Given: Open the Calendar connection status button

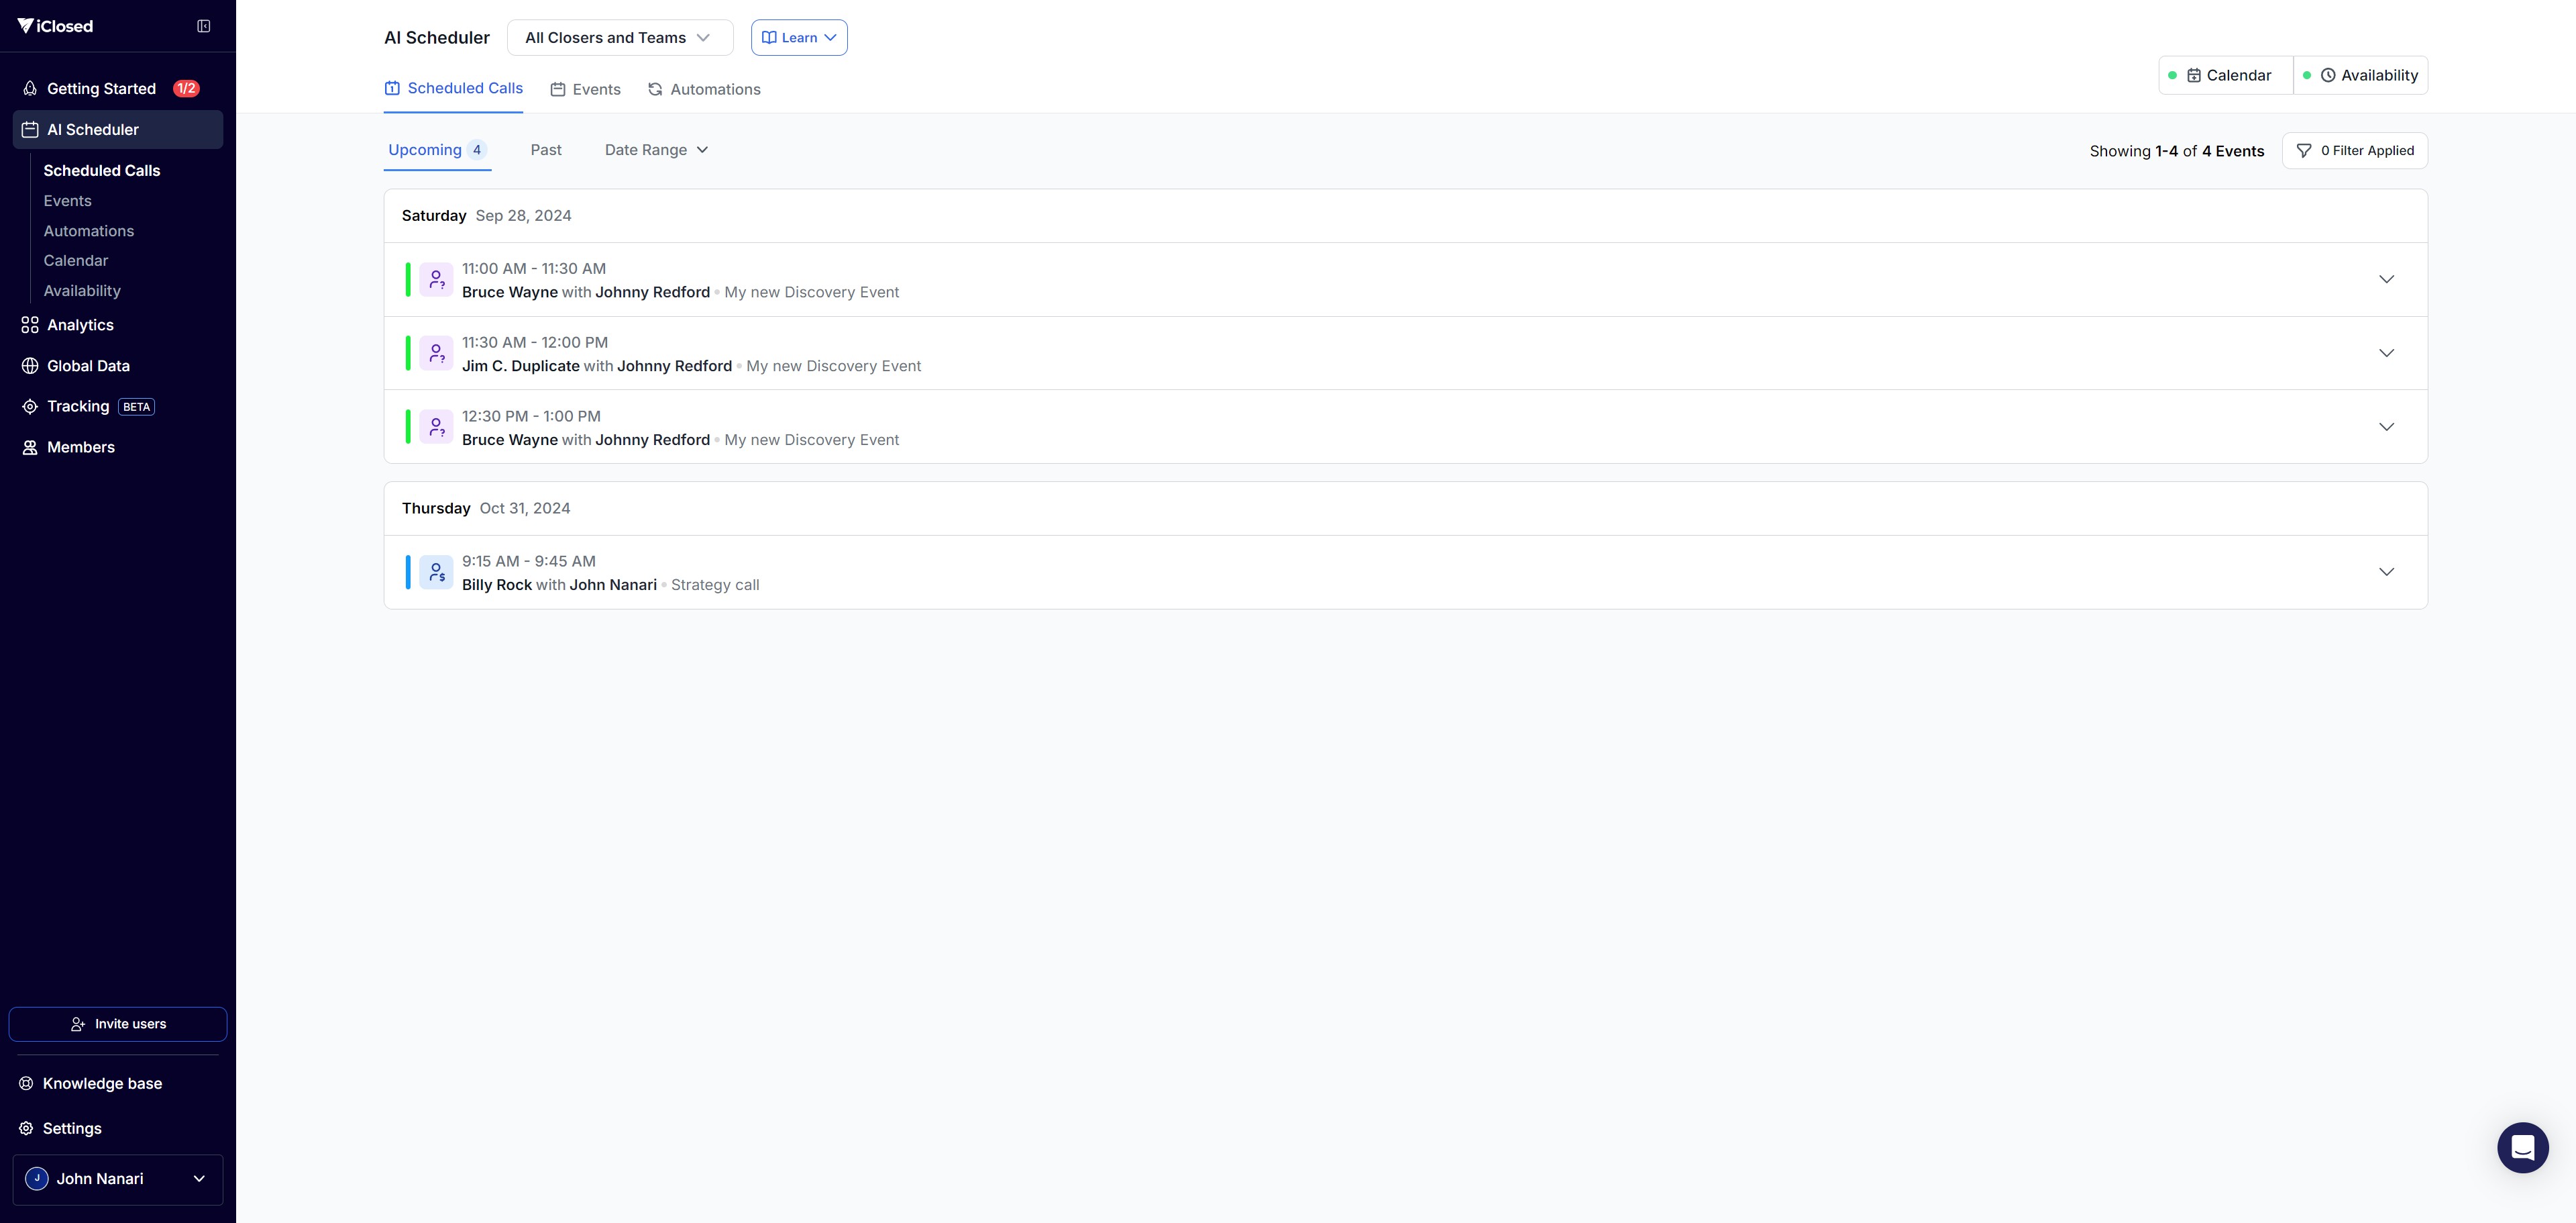Looking at the screenshot, I should tap(2226, 75).
